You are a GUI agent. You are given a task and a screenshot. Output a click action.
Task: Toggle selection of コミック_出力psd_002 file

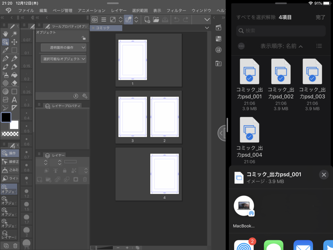(281, 72)
